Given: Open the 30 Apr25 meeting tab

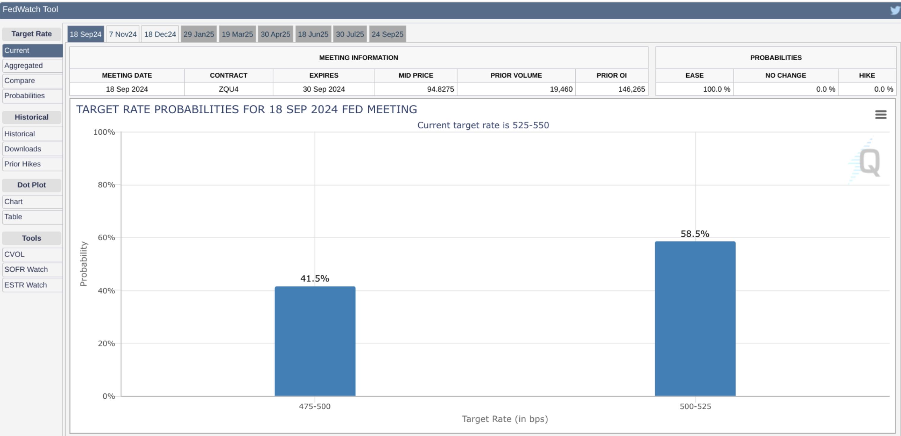Looking at the screenshot, I should coord(275,34).
